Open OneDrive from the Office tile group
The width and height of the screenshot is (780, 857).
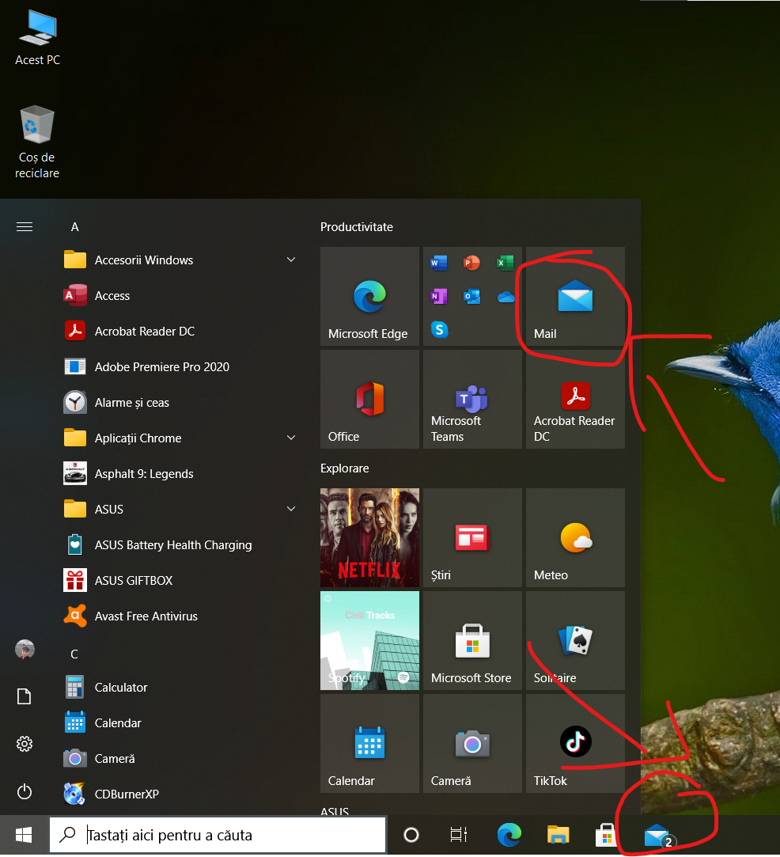(x=505, y=297)
